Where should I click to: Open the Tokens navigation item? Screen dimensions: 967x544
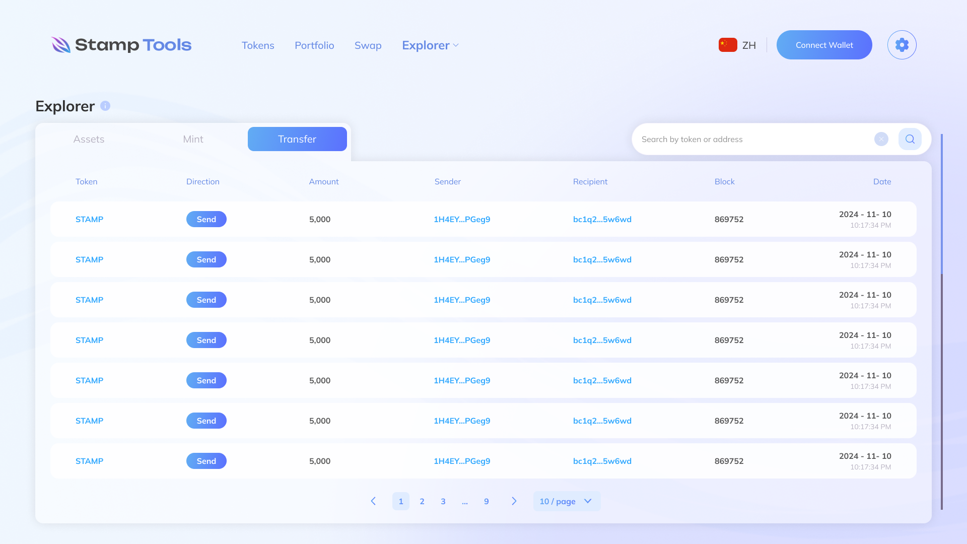[x=258, y=45]
